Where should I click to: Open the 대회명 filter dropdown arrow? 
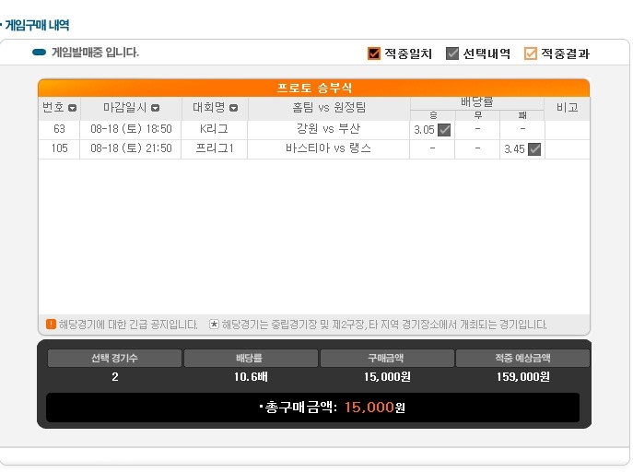[x=233, y=108]
